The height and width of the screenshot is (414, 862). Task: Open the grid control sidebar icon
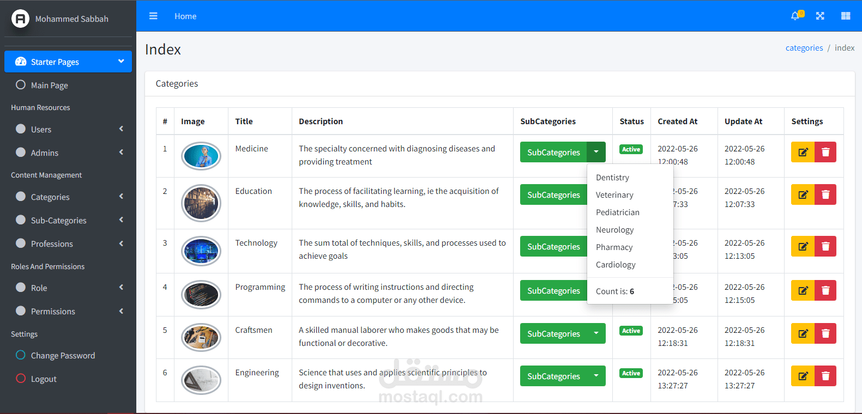click(x=846, y=16)
